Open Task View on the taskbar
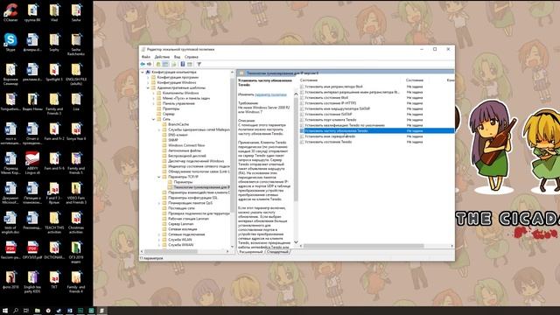This screenshot has height=315, width=560. (26, 311)
